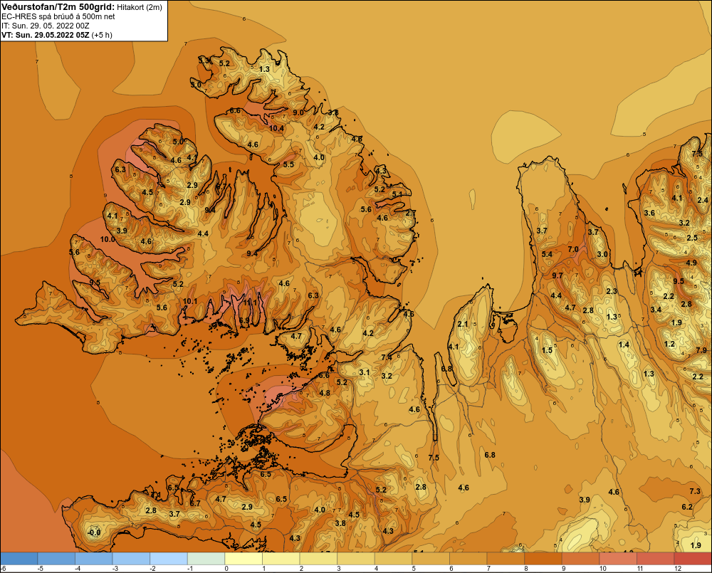Click the legend tick label '12'
Image resolution: width=712 pixels, height=573 pixels.
tap(678, 569)
